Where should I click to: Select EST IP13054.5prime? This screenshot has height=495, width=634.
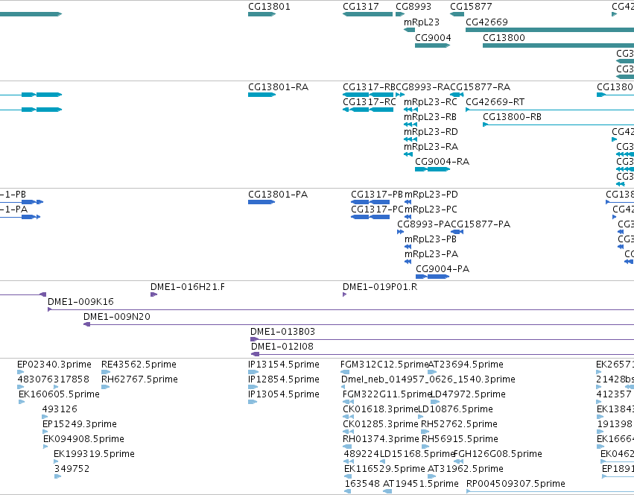[x=253, y=402]
